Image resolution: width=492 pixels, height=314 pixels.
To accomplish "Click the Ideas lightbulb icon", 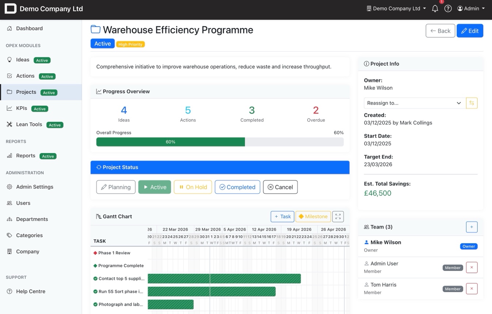I will point(9,59).
